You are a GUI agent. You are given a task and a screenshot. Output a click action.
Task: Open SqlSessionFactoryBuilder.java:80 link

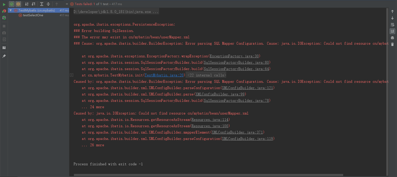click(236, 62)
